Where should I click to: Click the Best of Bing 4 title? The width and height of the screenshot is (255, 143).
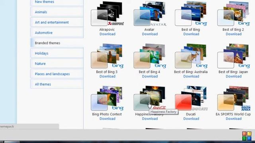coord(149,72)
